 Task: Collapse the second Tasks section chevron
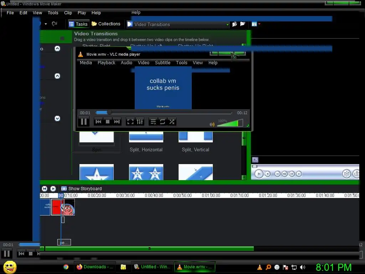[57, 76]
